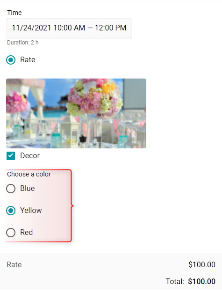The height and width of the screenshot is (293, 222).
Task: Click the Red label text
Action: coord(27,233)
